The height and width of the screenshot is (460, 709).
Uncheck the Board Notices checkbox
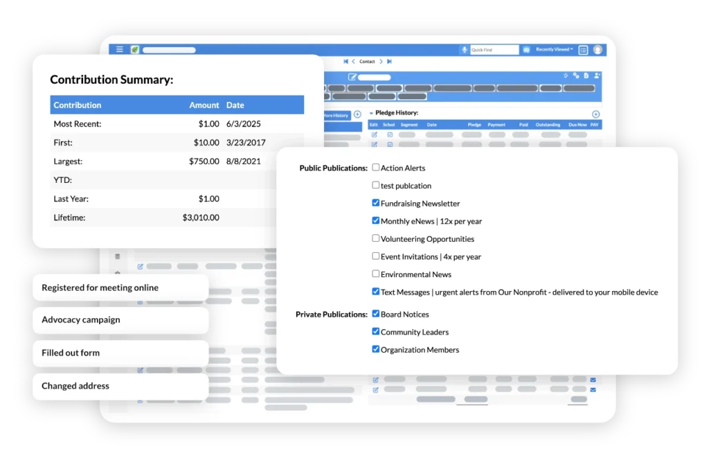point(376,313)
